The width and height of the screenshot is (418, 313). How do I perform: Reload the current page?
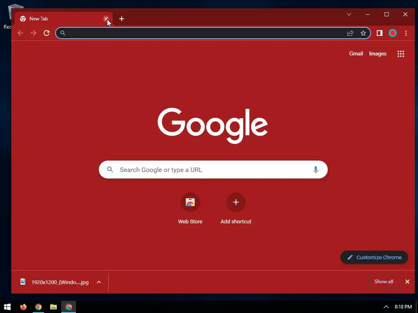point(47,33)
